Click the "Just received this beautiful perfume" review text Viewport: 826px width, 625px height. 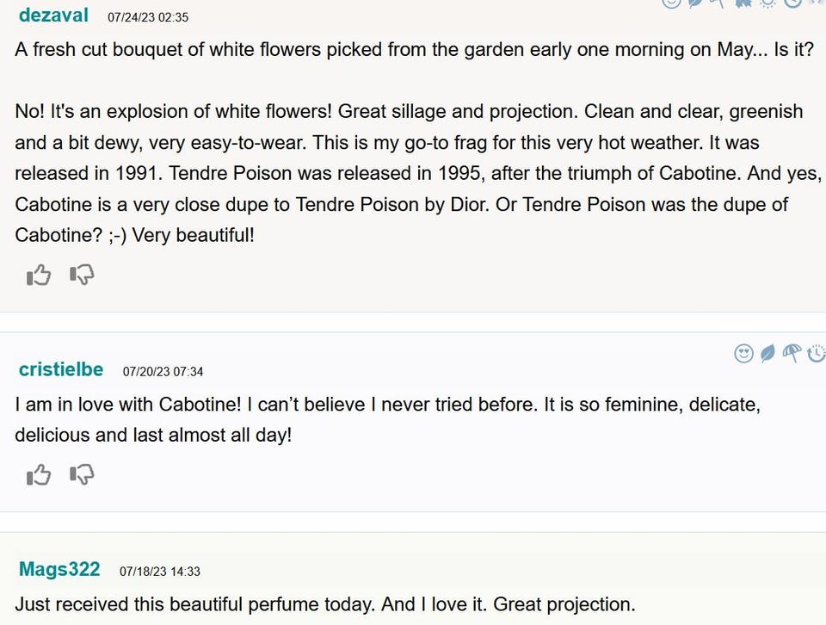tap(324, 604)
